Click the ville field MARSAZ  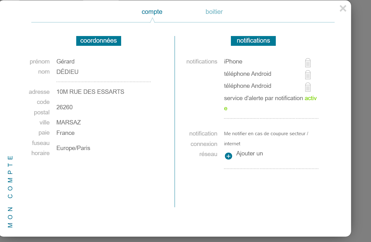(x=69, y=123)
